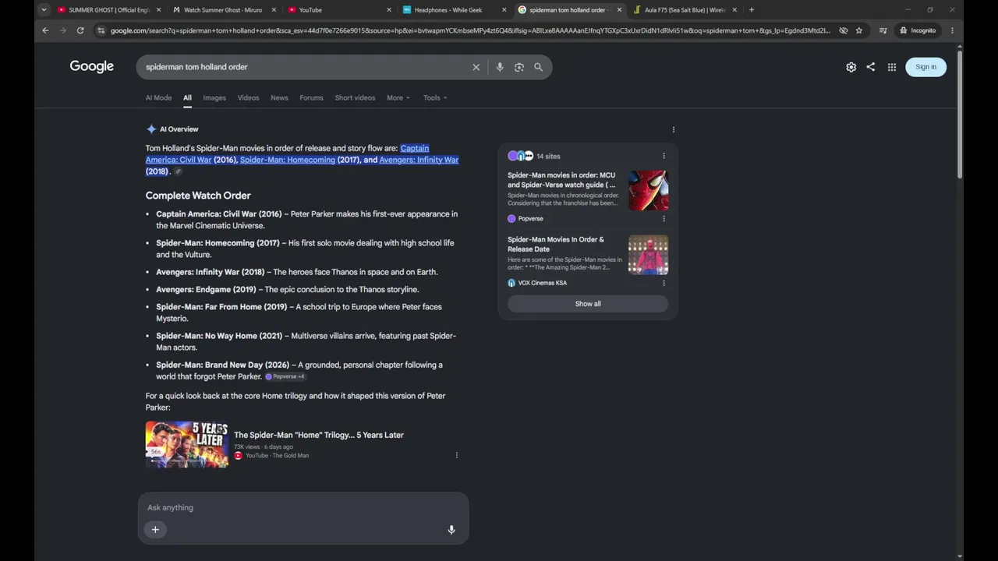Image resolution: width=998 pixels, height=561 pixels.
Task: Open the third-party cookies blocked eye icon
Action: (843, 30)
